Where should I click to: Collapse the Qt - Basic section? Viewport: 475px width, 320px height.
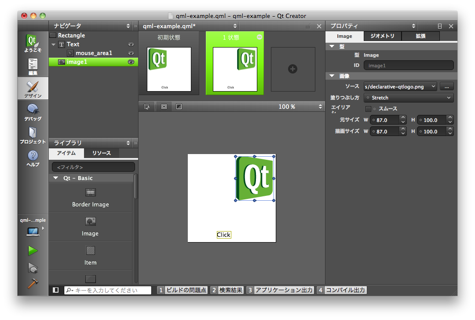tap(55, 178)
